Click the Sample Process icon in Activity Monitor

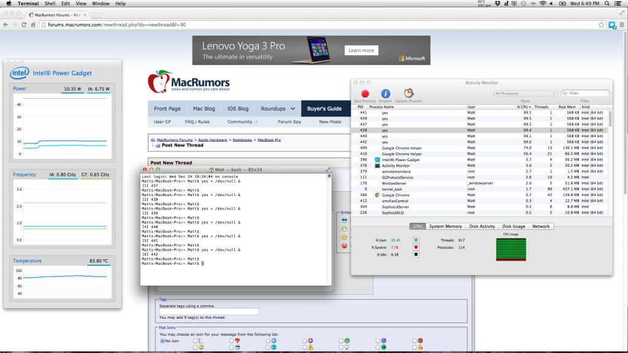tap(408, 93)
